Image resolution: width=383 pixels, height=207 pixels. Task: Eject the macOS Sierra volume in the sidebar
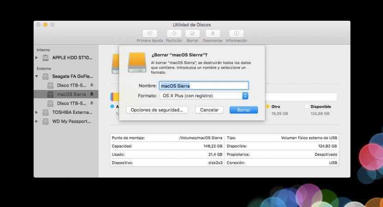tap(91, 94)
